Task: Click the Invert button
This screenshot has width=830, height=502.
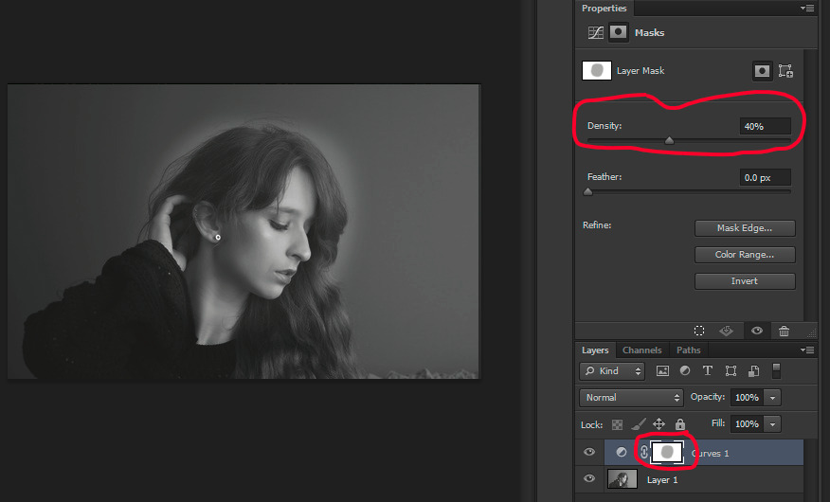Action: point(744,281)
